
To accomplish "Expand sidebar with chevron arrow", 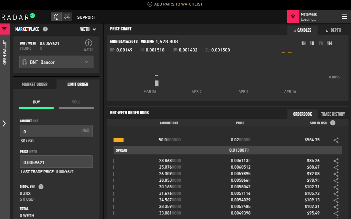I will coord(4,123).
